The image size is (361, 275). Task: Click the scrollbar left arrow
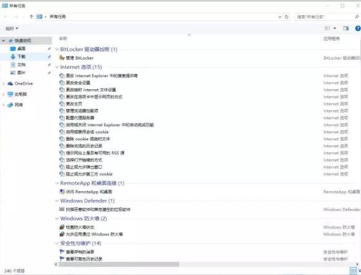(56, 264)
